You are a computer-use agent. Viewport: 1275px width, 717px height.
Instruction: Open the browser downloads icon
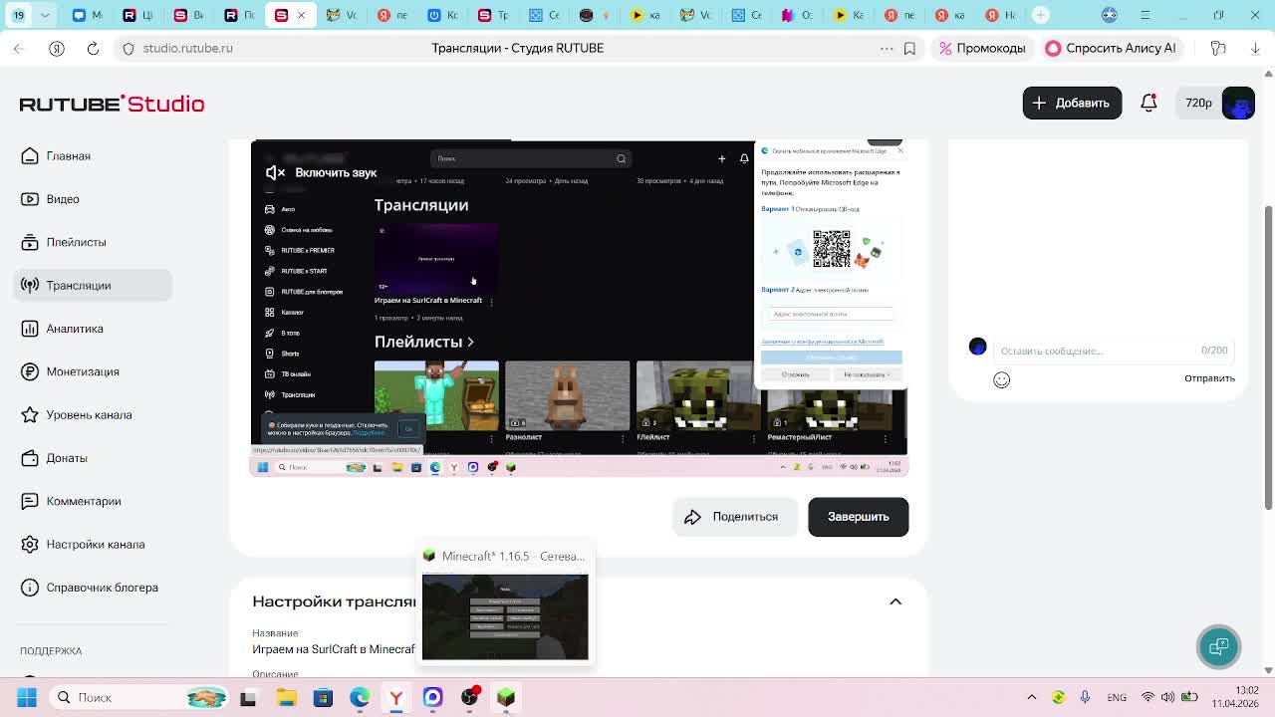tap(1253, 48)
